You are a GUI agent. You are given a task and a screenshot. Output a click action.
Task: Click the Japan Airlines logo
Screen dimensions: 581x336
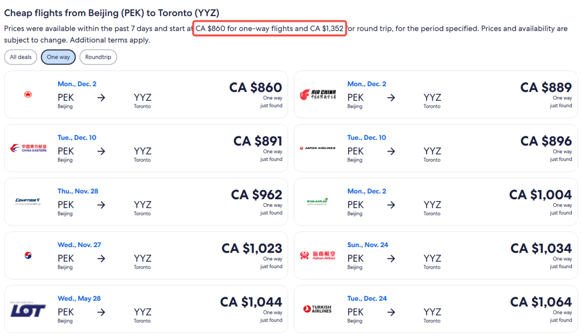(x=317, y=148)
